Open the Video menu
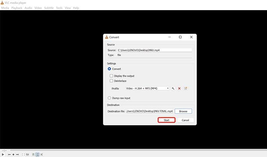The image size is (267, 157). 38,8
